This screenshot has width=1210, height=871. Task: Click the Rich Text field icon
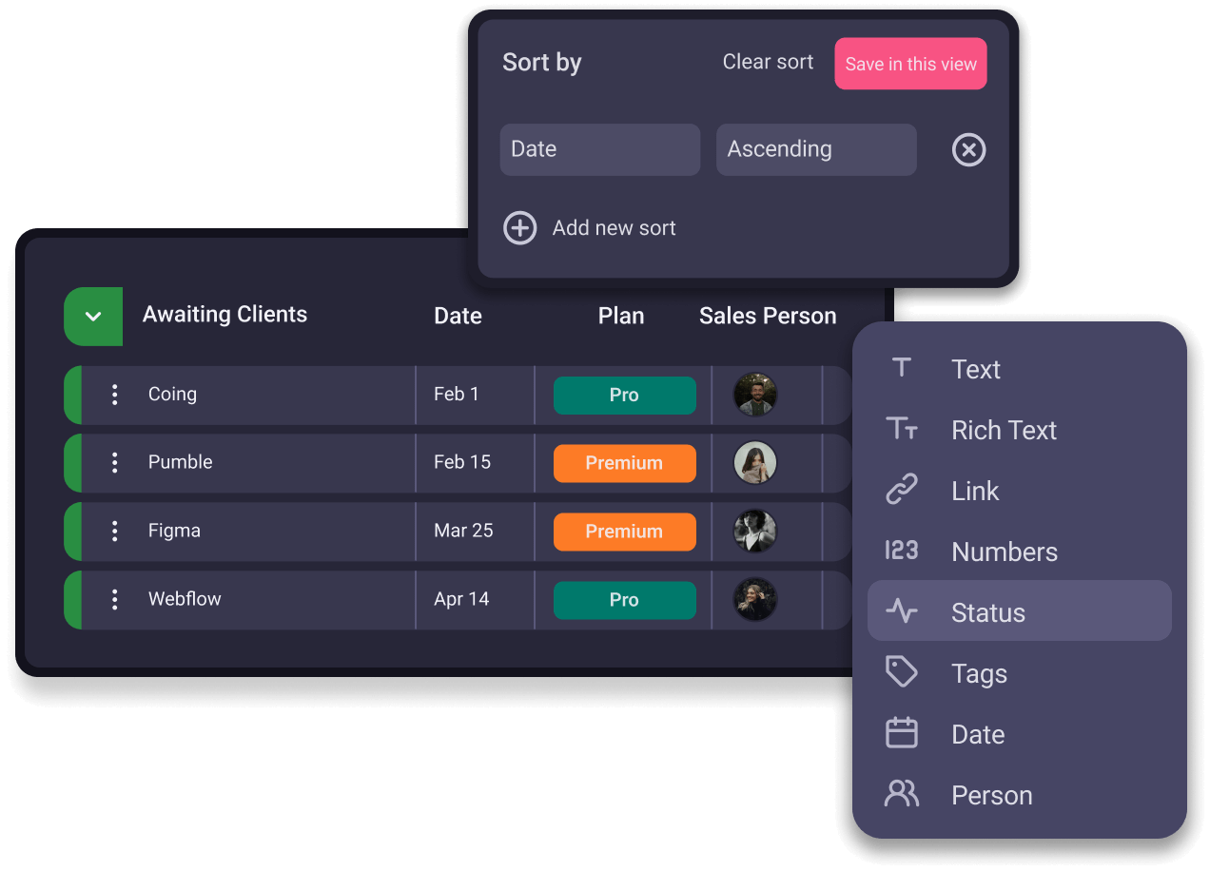(x=901, y=429)
